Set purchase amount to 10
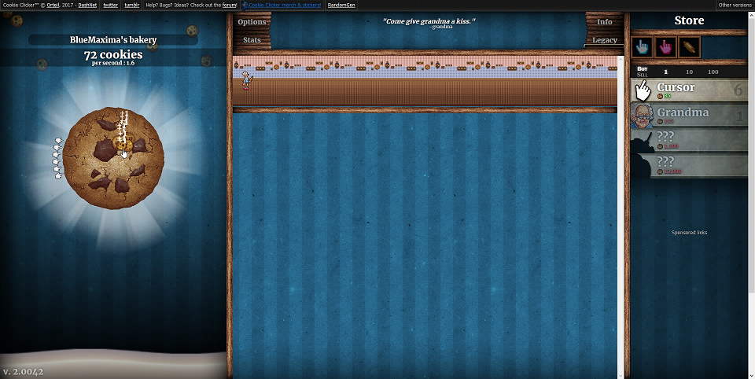Viewport: 755px width, 379px height. click(x=689, y=72)
